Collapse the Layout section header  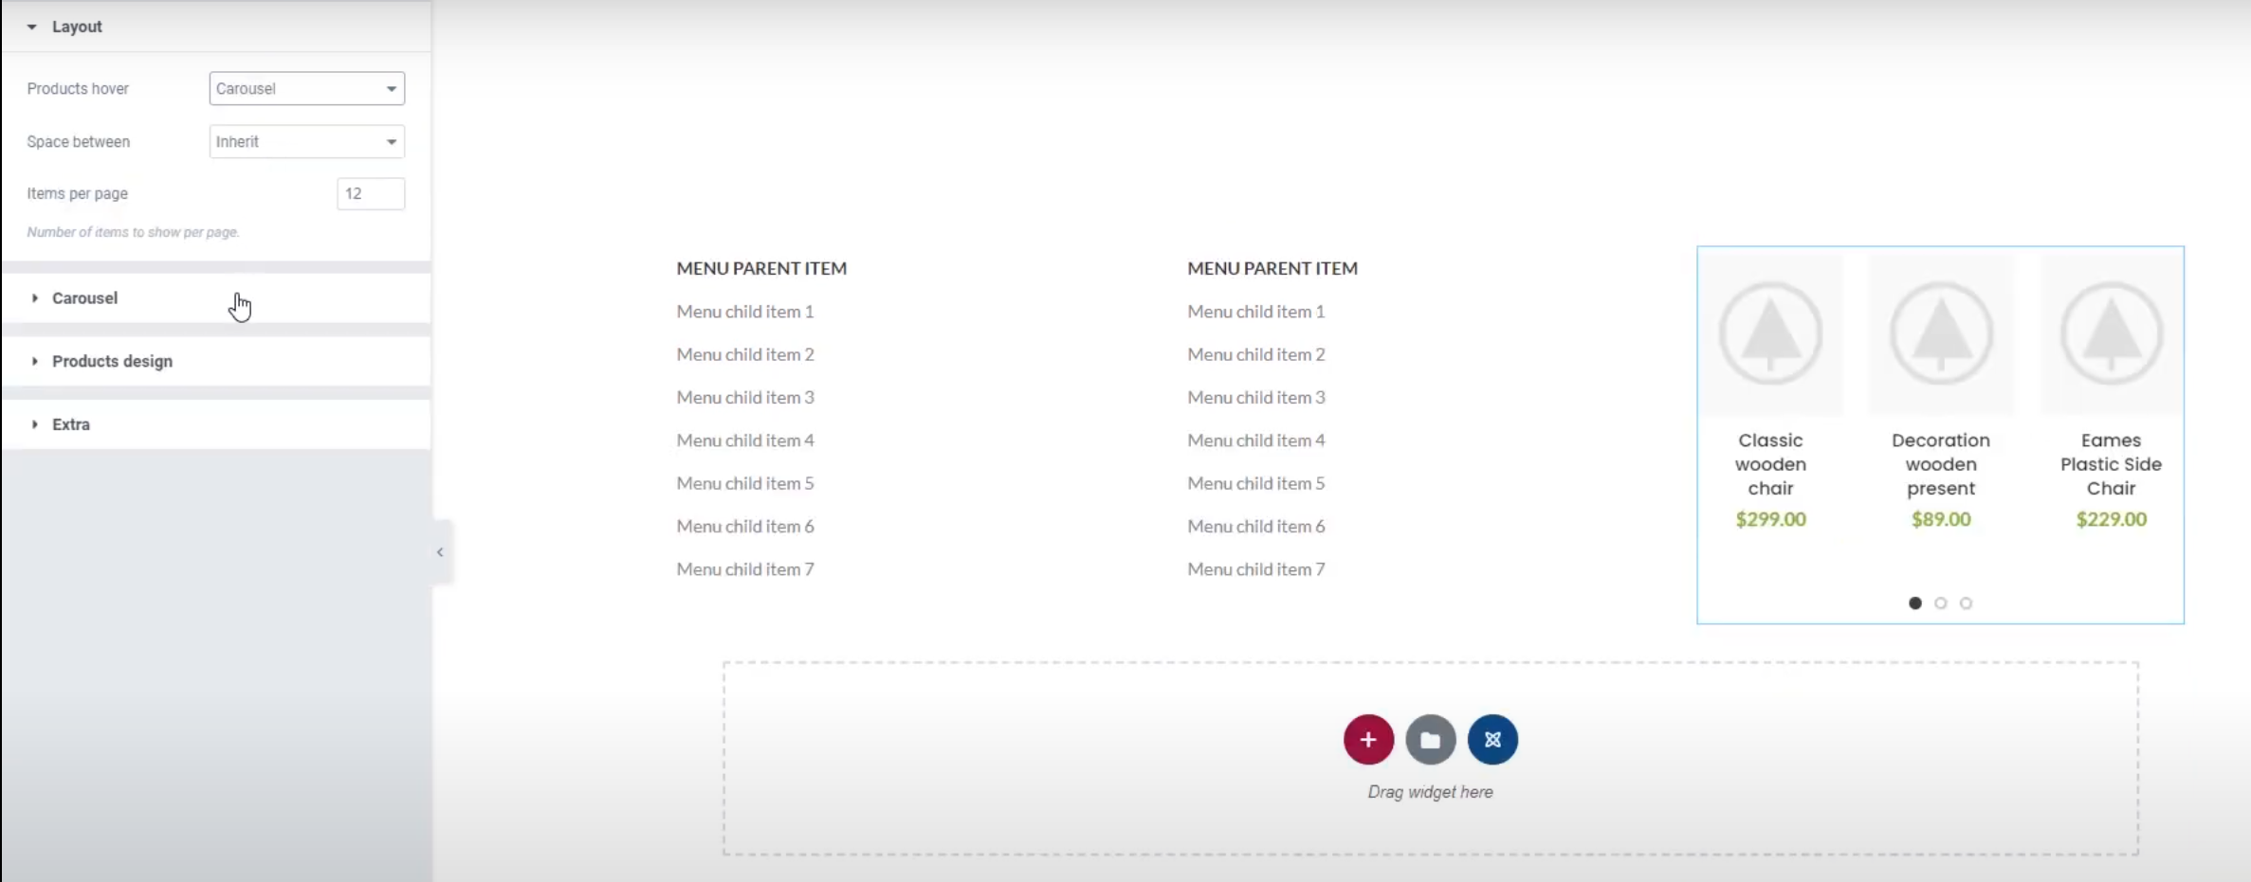pos(77,27)
